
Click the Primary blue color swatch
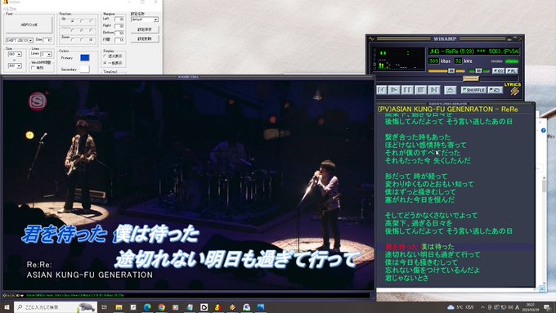[85, 57]
